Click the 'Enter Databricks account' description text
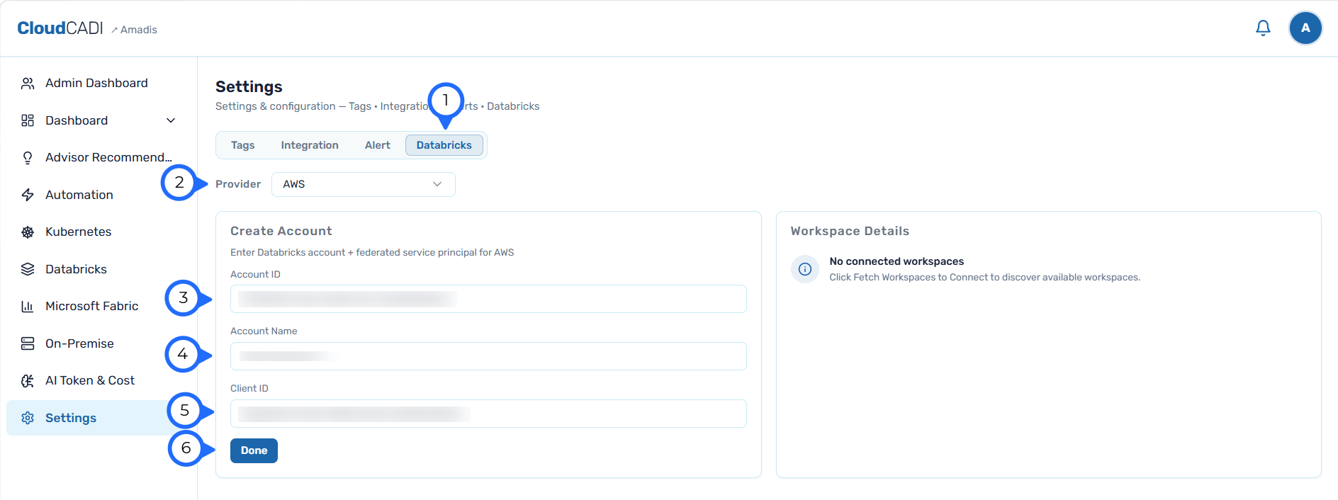1338x500 pixels. point(372,252)
